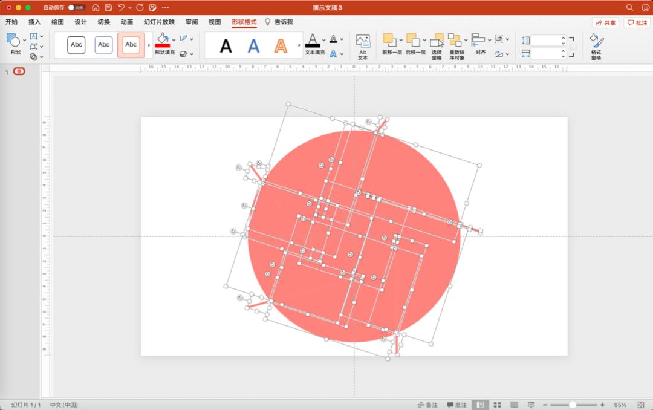This screenshot has width=653, height=410.
Task: Click the Share (共享) button
Action: (x=606, y=22)
